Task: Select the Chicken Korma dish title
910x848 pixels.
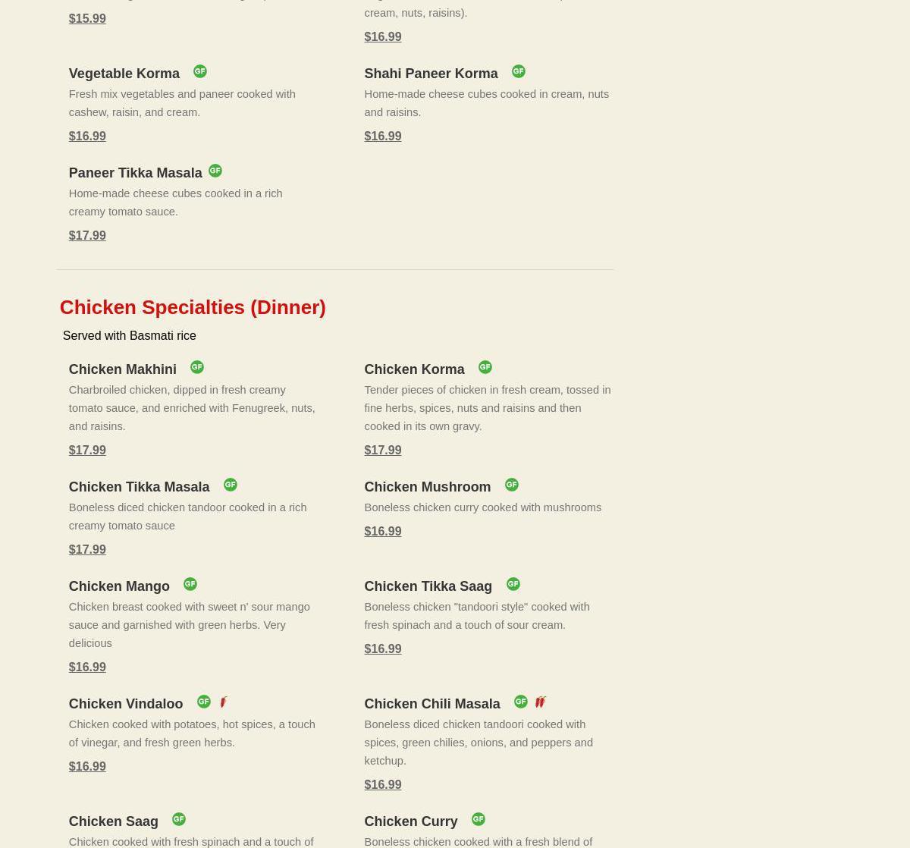Action: click(414, 369)
